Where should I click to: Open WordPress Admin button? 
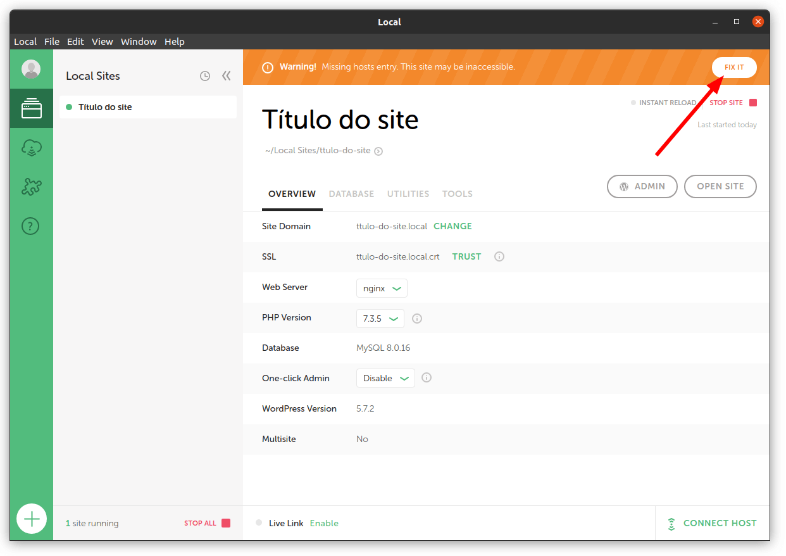(642, 186)
